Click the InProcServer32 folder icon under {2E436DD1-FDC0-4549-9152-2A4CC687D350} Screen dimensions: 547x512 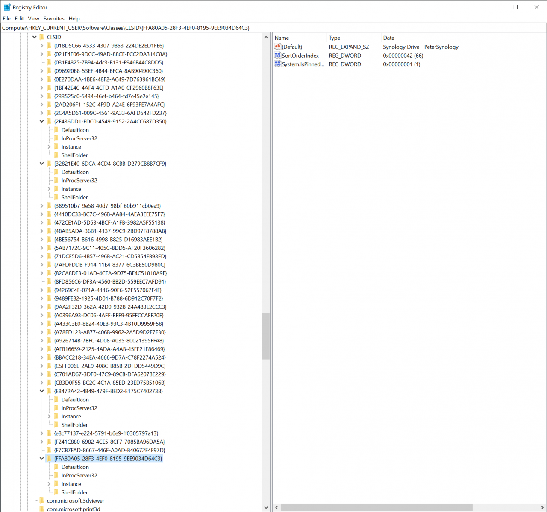click(x=57, y=138)
